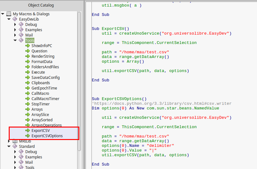
Task: Expand the MRILib library node
Action: [x=9, y=141]
